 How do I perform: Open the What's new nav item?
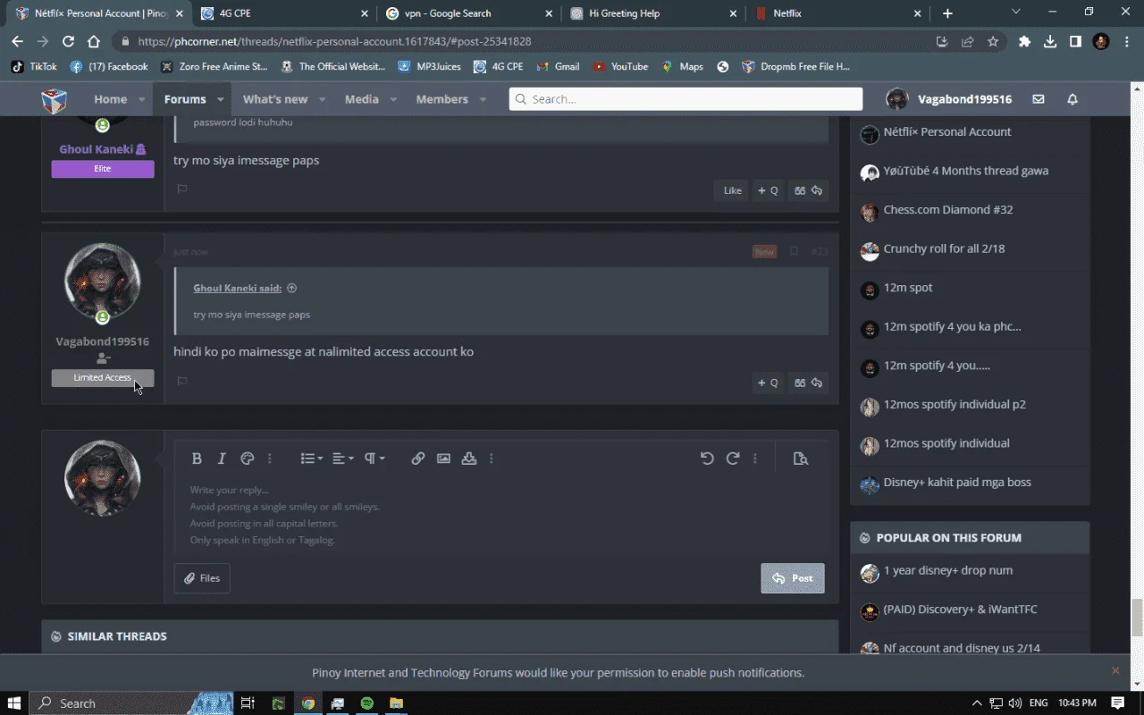pyautogui.click(x=275, y=99)
